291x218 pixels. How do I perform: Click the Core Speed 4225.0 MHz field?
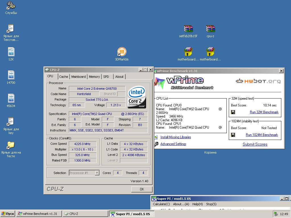(83, 144)
